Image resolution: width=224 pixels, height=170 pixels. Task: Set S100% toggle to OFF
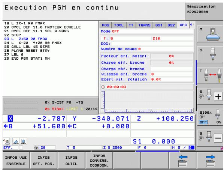[x=203, y=122]
